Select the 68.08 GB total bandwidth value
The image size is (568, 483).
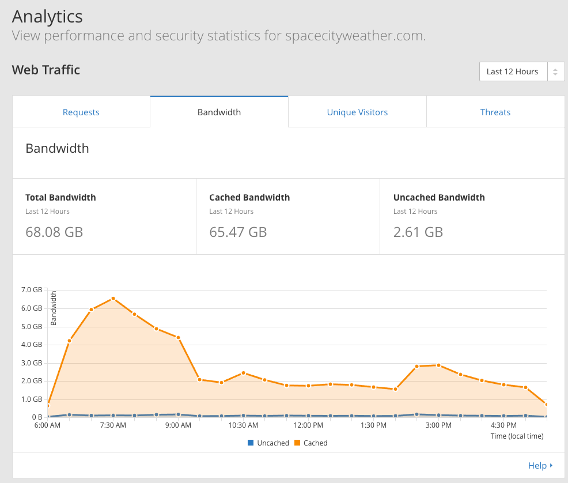(x=54, y=232)
